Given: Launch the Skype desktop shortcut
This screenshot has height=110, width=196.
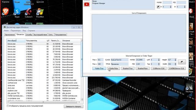Looking at the screenshot, I should pos(17,13).
